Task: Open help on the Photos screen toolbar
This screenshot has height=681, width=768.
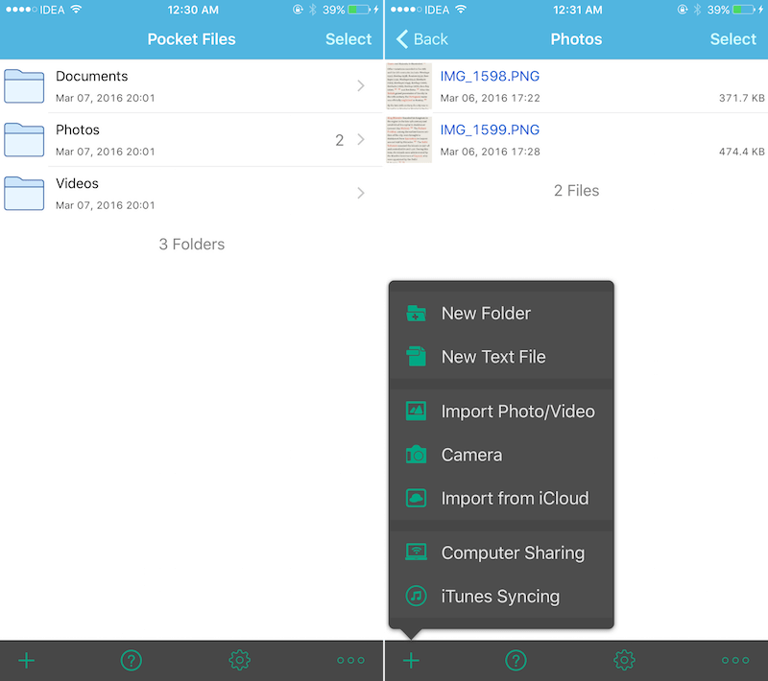Action: [516, 660]
